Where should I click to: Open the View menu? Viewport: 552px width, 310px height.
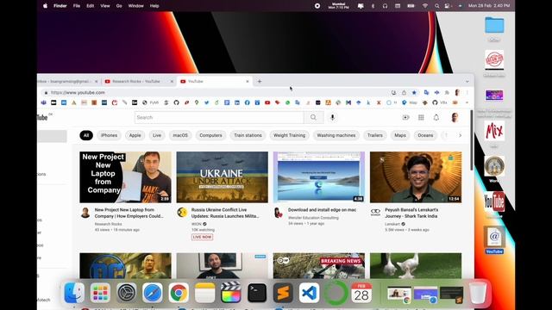click(105, 6)
